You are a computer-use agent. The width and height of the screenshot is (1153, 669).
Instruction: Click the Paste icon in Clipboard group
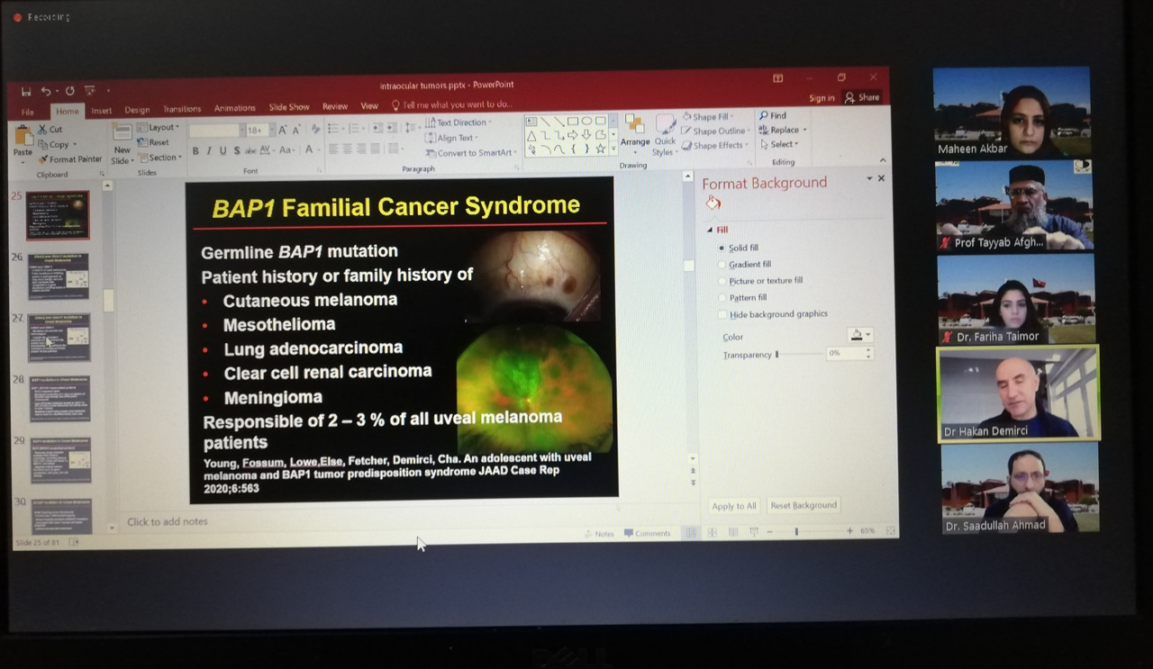pos(23,138)
